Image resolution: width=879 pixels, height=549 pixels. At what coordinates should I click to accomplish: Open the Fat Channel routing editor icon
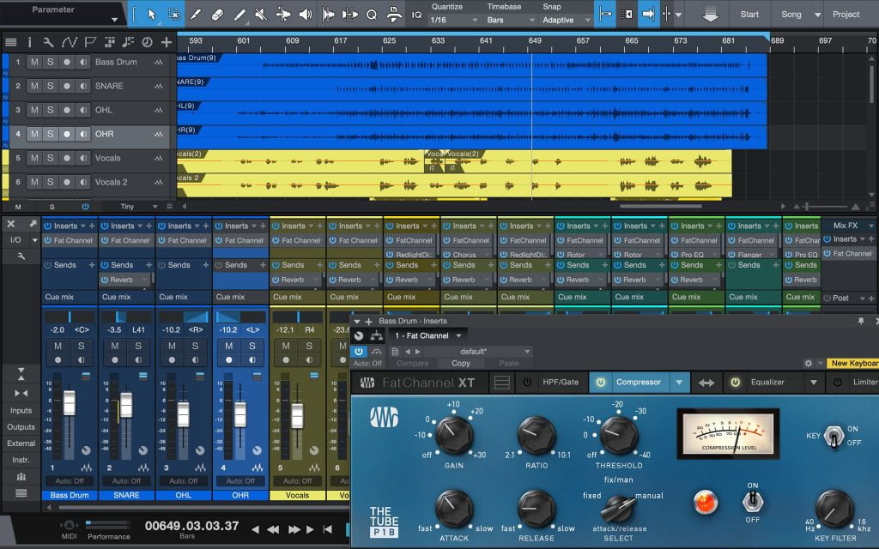(377, 335)
